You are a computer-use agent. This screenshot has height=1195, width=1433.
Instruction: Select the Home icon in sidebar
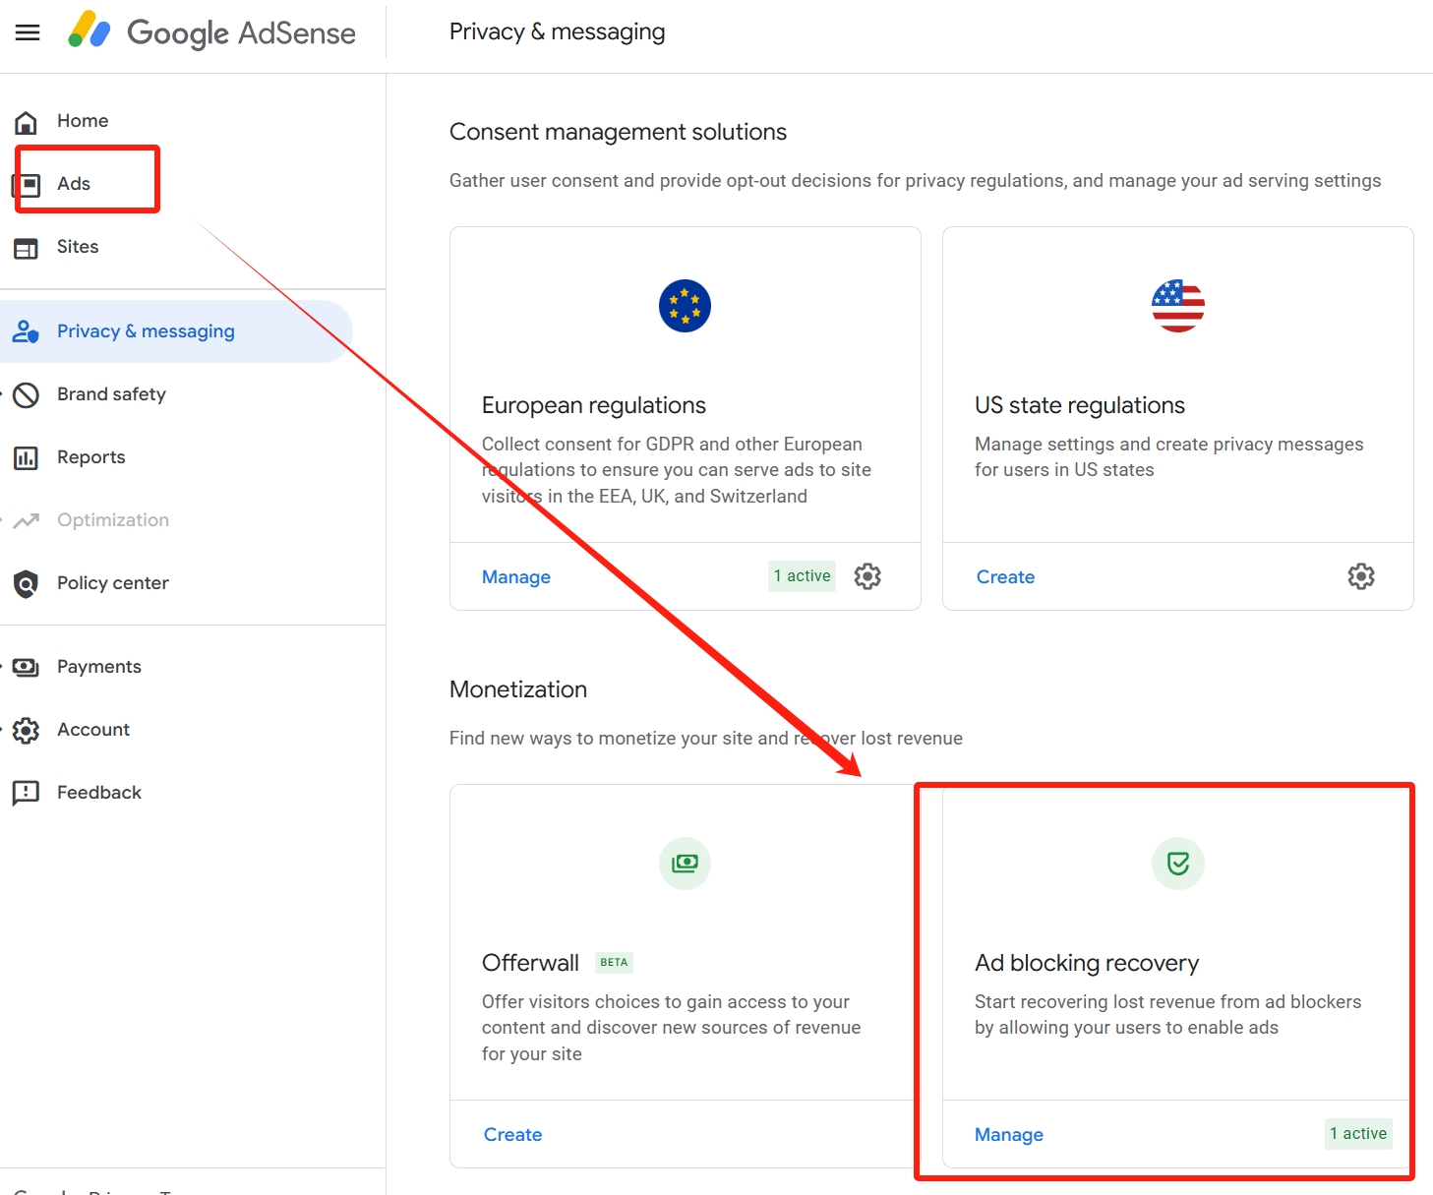click(26, 120)
